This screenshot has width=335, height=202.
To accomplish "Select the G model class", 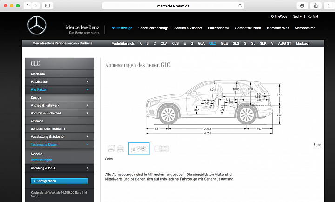I will (x=192, y=43).
